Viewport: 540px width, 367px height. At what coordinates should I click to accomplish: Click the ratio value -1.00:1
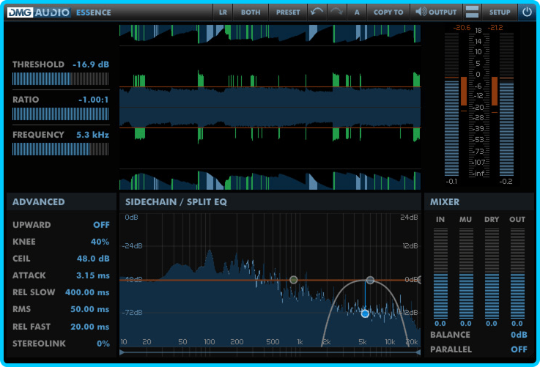(93, 100)
